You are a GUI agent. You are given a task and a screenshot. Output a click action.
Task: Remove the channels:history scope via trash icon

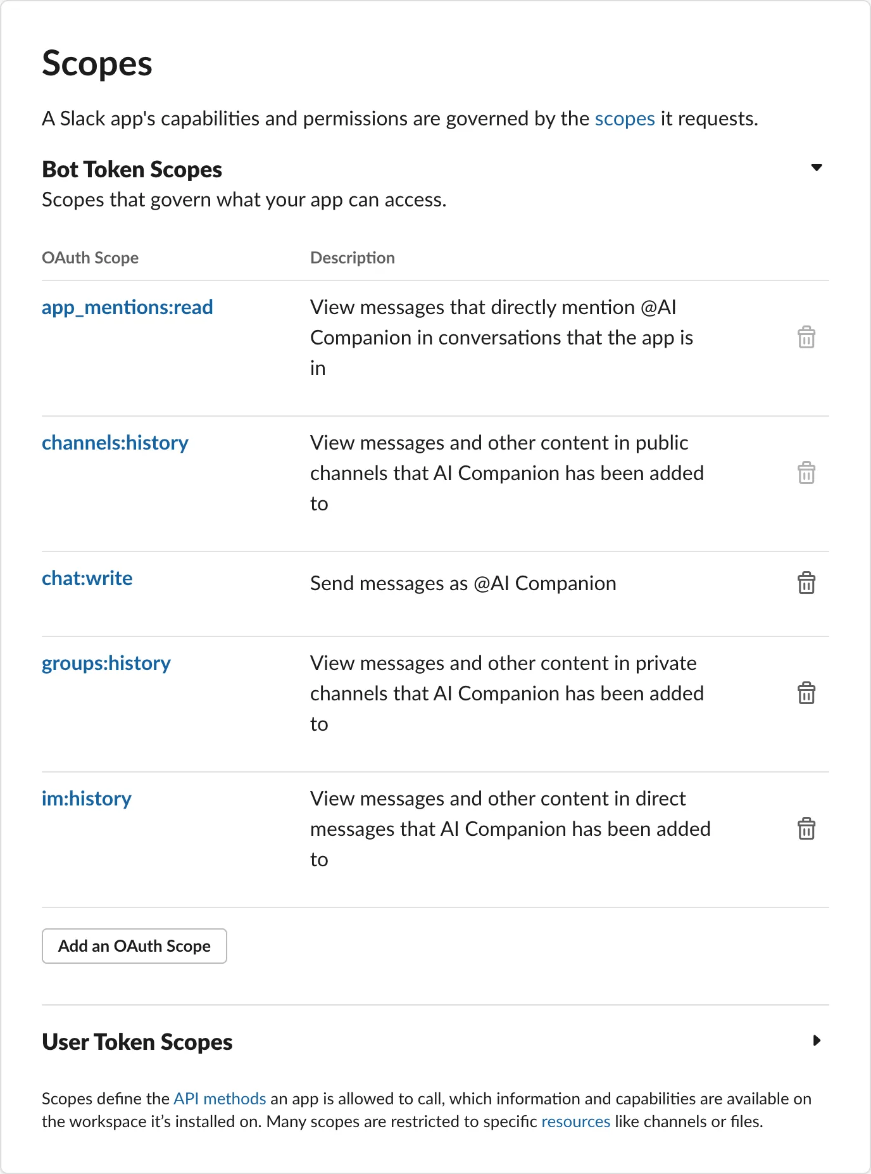coord(806,473)
